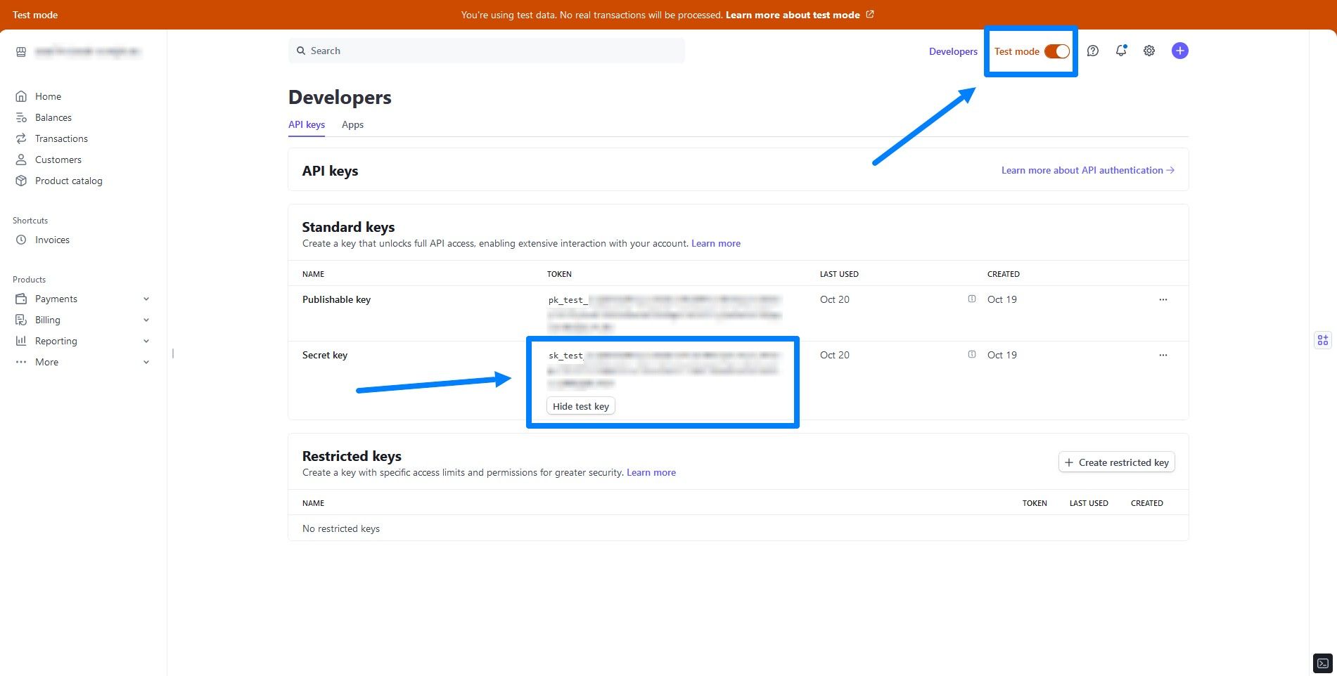
Task: Click Learn more under Restricted keys
Action: (x=651, y=472)
